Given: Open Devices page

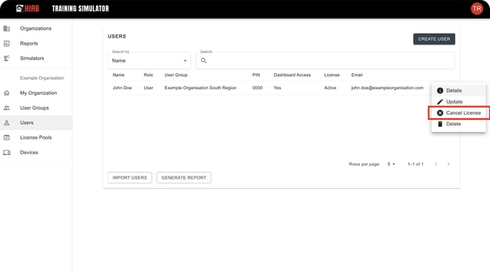Looking at the screenshot, I should point(36,152).
